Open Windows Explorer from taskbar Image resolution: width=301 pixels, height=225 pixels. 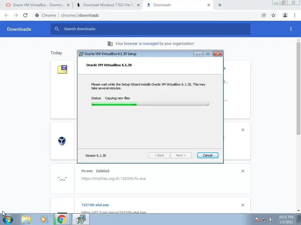point(26,219)
